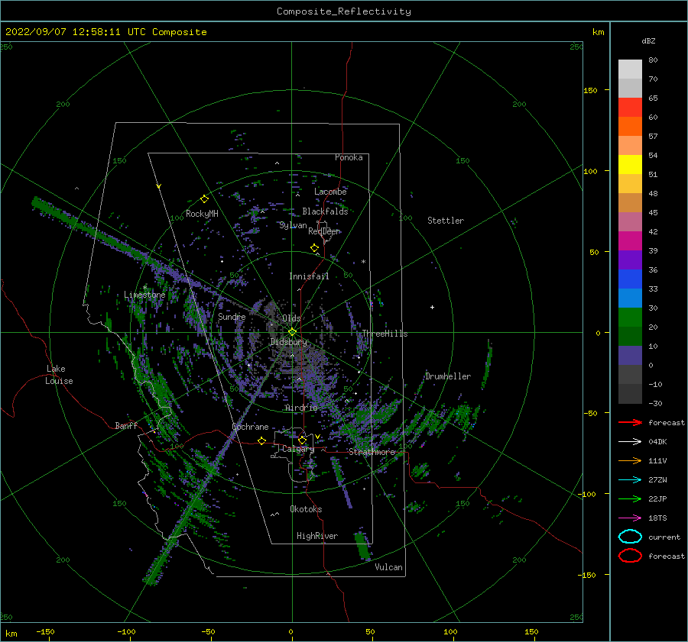Click the red forecast ellipse legend icon

click(630, 556)
